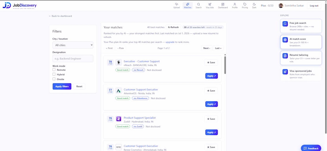Screen dimensions: 327x151
Task: Open the Feedback button
Action: [x=311, y=148]
